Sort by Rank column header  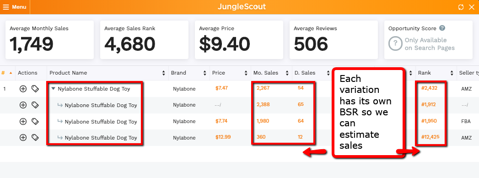pyautogui.click(x=424, y=73)
